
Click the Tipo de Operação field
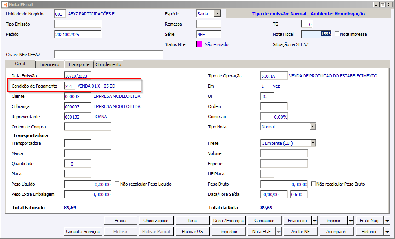(274, 76)
